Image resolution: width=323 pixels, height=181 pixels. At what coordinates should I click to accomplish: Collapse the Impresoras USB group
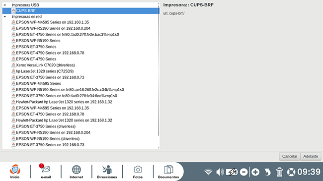[x=5, y=5]
